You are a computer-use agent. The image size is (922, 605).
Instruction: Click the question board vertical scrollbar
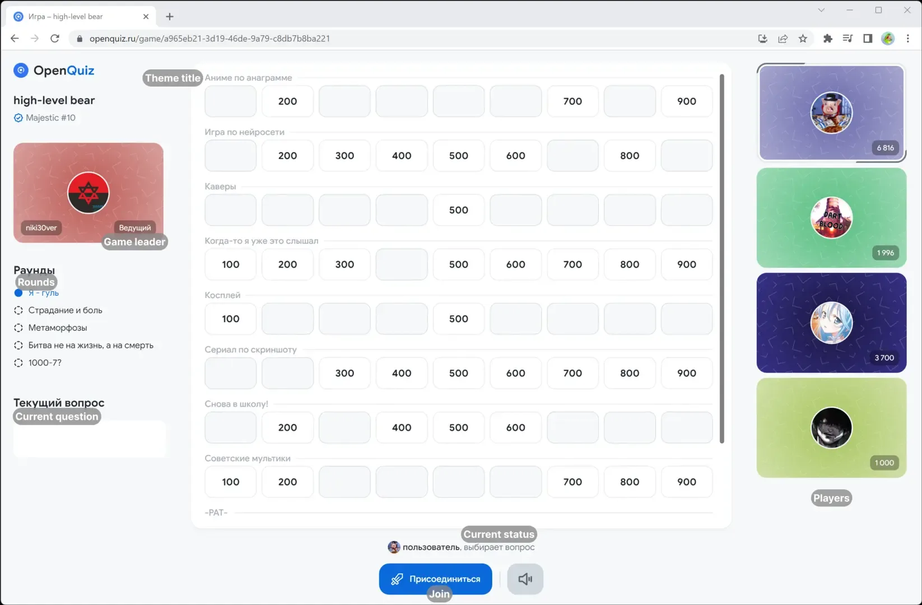(721, 258)
